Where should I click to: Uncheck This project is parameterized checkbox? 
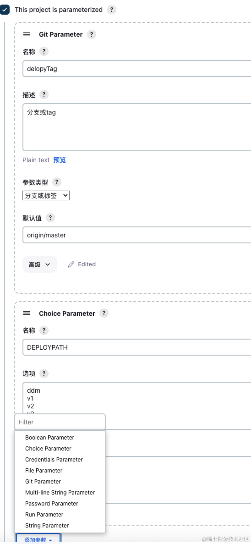[5, 10]
